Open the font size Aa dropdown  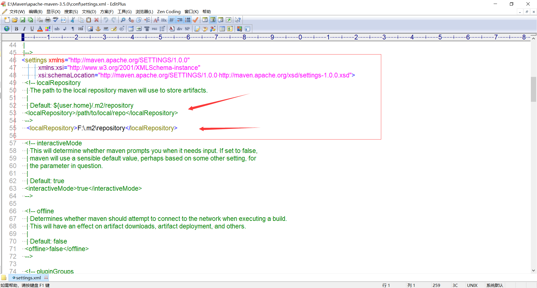(156, 20)
